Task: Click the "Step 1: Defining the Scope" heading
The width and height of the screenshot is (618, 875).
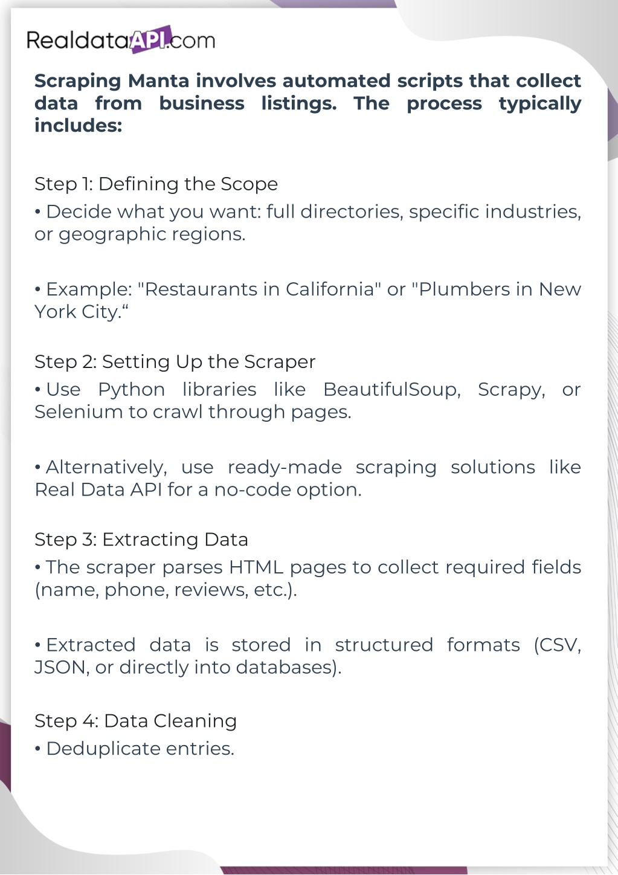Action: click(x=156, y=184)
